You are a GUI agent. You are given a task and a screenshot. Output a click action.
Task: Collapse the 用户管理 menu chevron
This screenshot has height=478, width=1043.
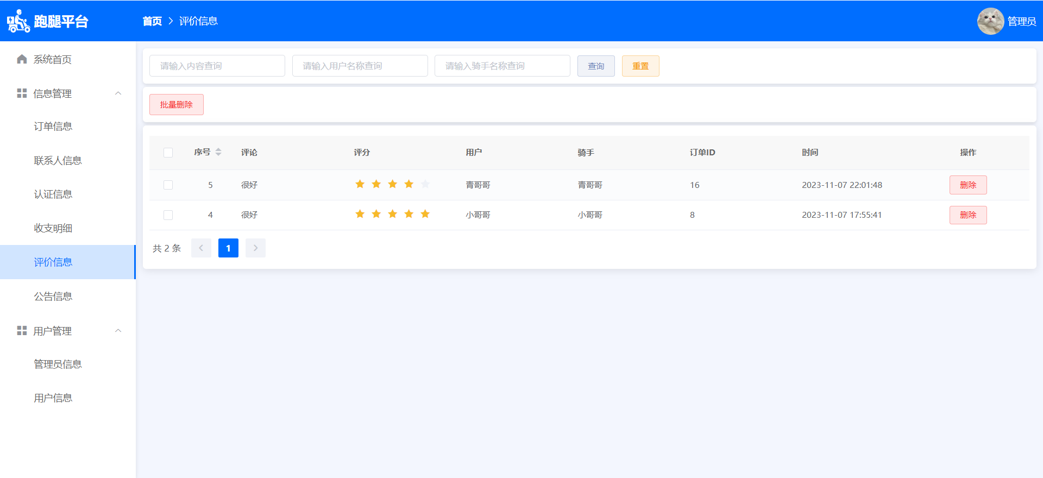tap(118, 331)
